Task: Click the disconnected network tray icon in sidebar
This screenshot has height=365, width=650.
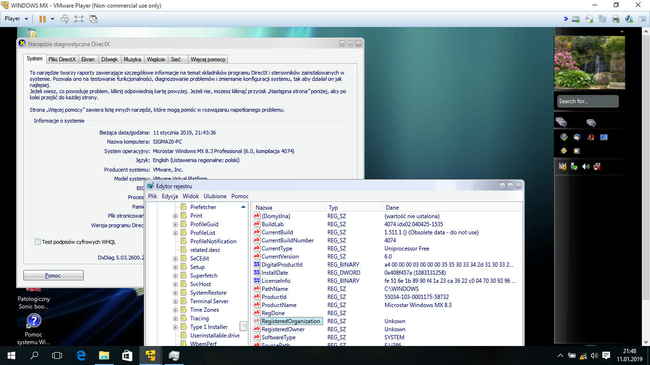Action: [597, 167]
